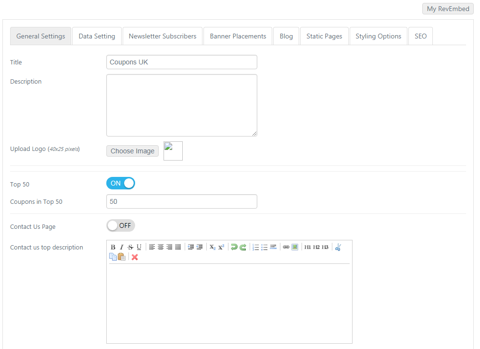Decrease indent (outdent) in the editor
This screenshot has height=349, width=480.
click(200, 247)
